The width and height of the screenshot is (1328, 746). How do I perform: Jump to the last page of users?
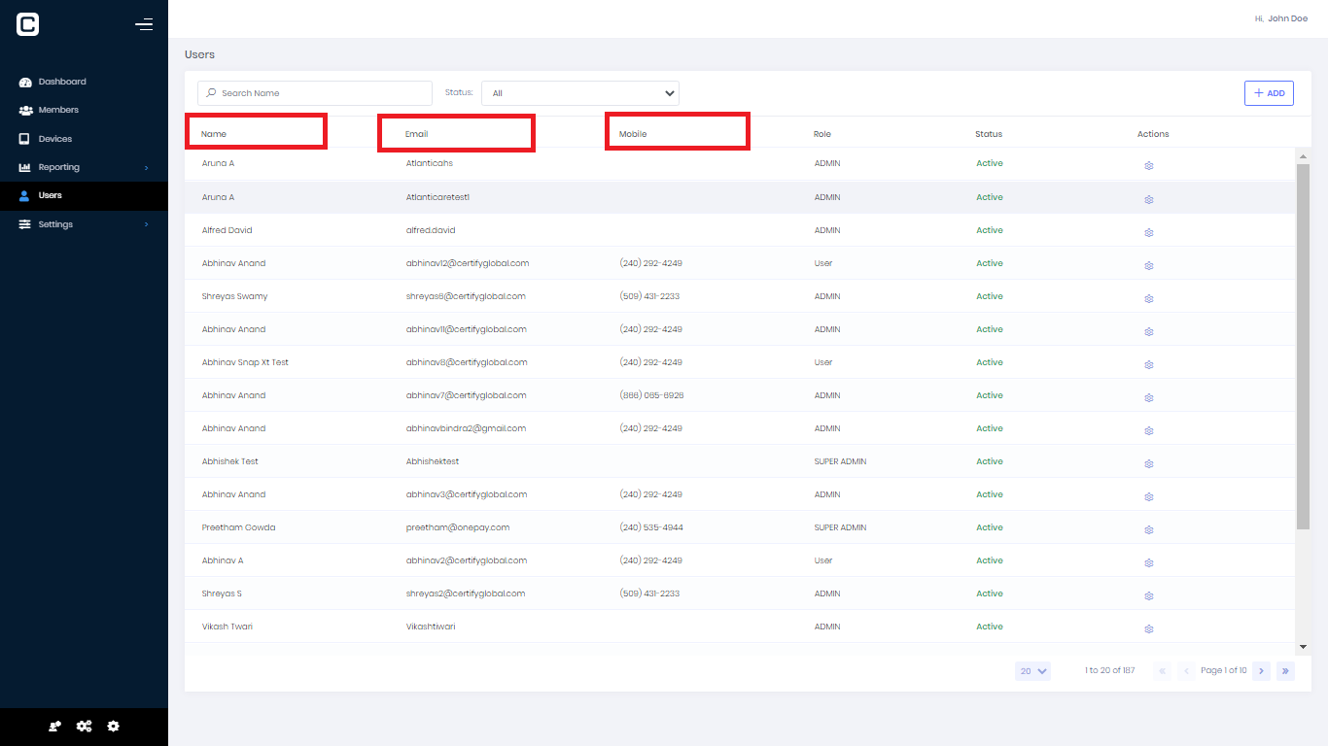pyautogui.click(x=1285, y=671)
